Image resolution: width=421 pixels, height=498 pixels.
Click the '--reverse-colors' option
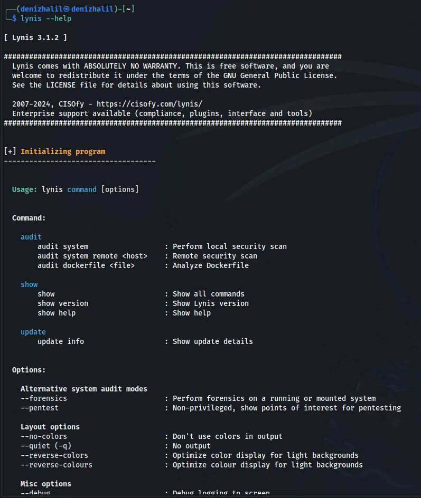[x=54, y=455]
